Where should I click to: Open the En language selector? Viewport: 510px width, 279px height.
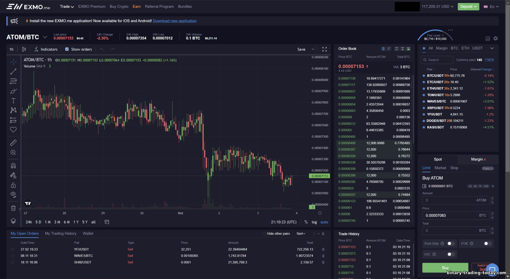(x=491, y=6)
